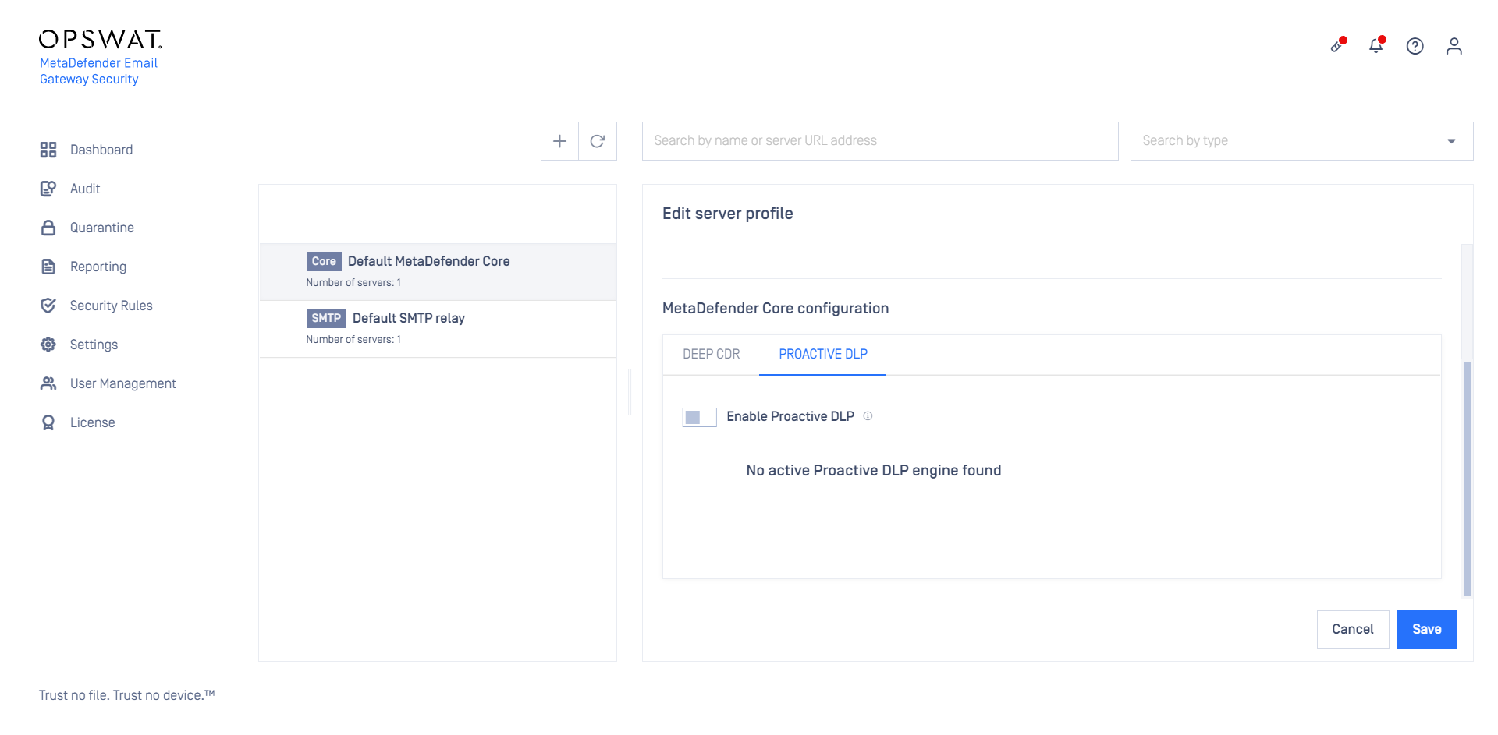This screenshot has height=735, width=1498.
Task: Click the OPSWAT logo
Action: 101,39
